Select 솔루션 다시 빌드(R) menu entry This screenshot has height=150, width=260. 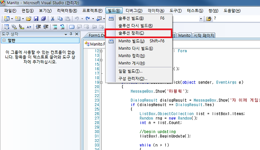139,26
